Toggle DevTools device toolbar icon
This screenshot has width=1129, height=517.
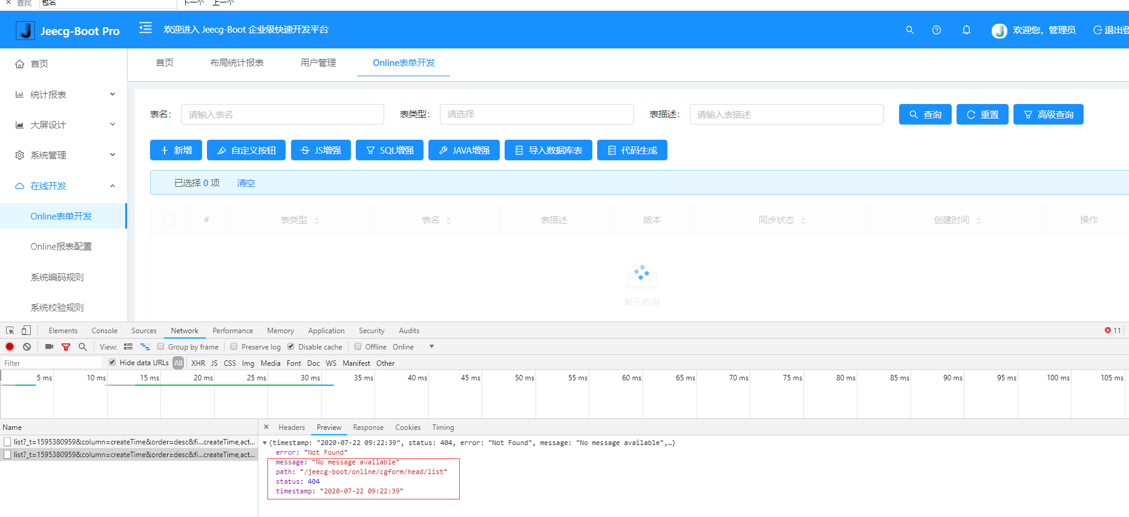pos(26,331)
